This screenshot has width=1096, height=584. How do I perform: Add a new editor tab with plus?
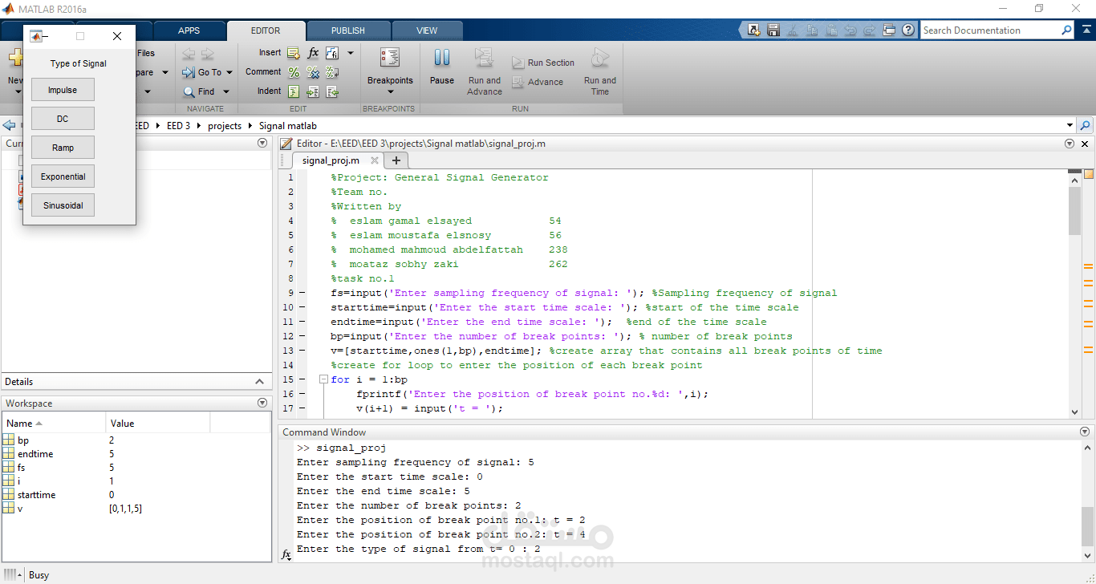pos(396,160)
